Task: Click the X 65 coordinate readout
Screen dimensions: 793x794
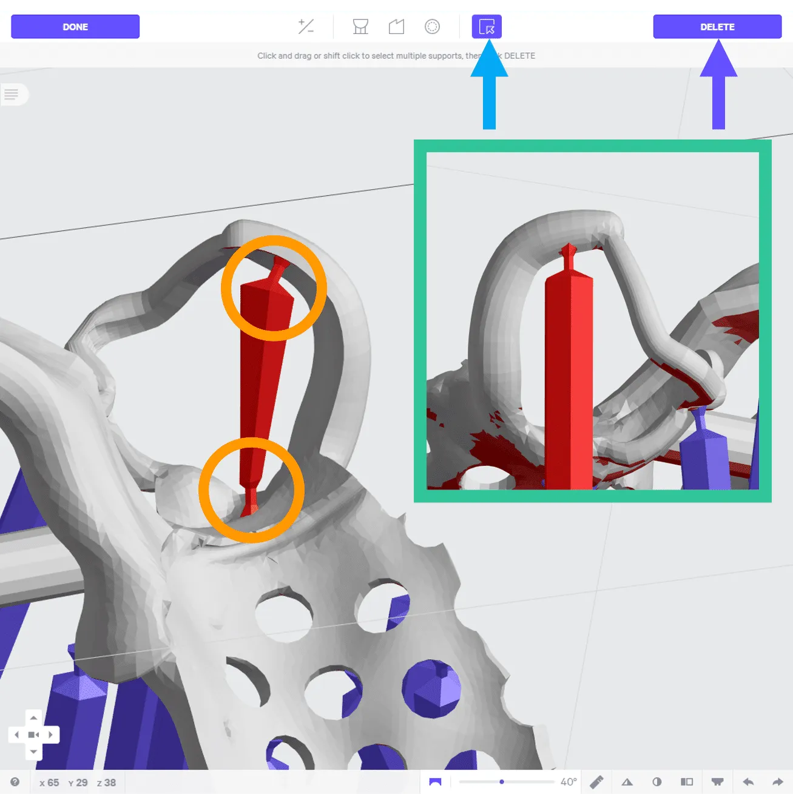Action: pos(49,782)
